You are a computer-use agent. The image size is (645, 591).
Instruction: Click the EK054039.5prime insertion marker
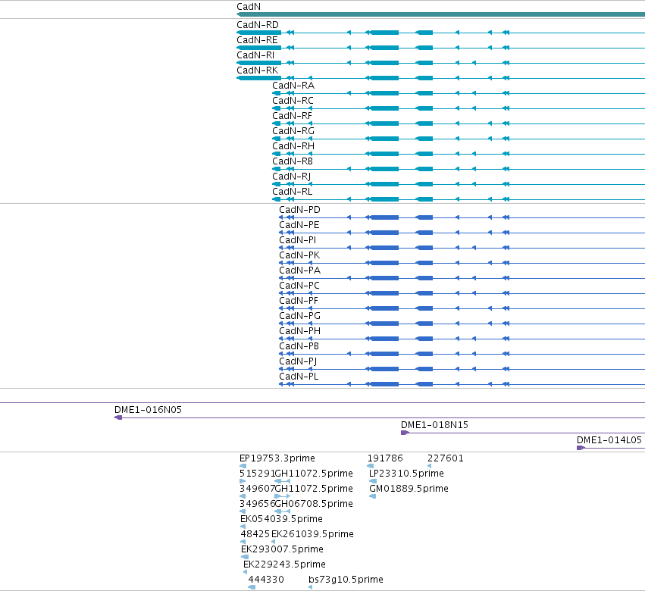click(x=243, y=527)
